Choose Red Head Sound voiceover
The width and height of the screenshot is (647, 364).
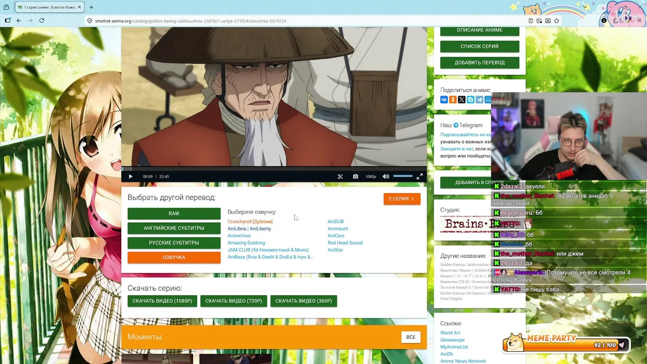click(x=345, y=243)
